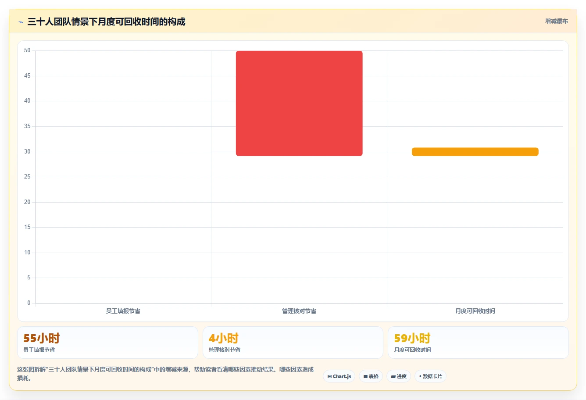Click the y-axis tick label 50
This screenshot has height=400, width=586.
[27, 50]
